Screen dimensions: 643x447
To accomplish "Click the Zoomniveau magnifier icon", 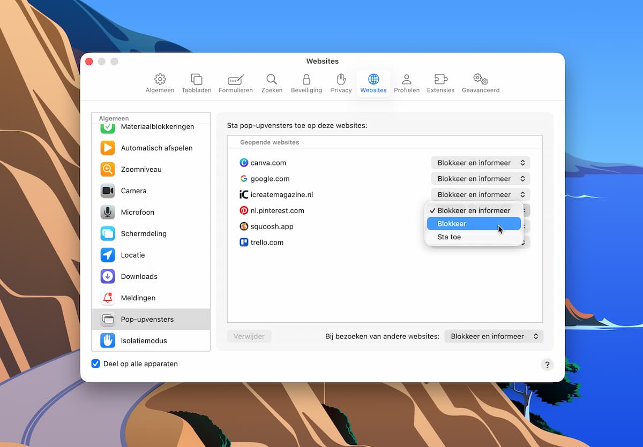I will [x=108, y=169].
